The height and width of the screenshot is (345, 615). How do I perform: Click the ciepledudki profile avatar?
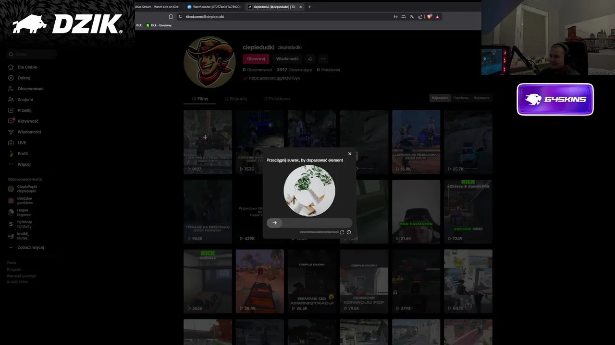point(209,62)
